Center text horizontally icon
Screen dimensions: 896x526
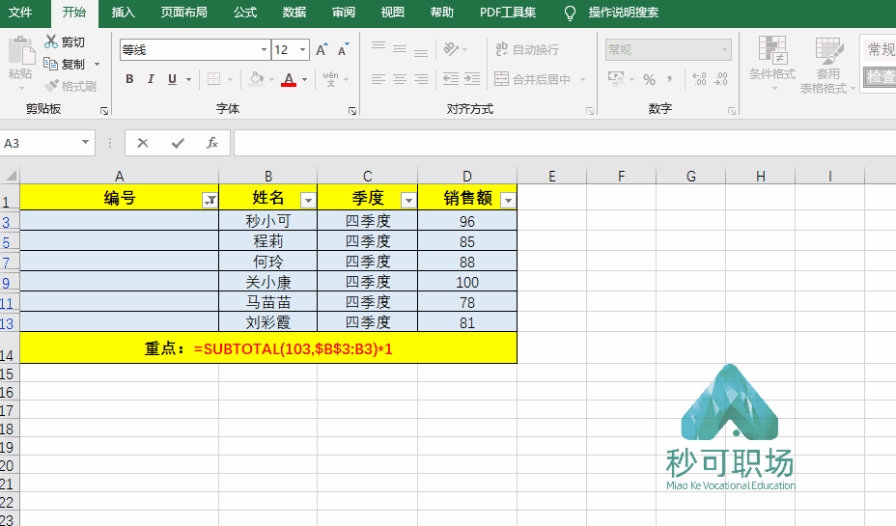(400, 79)
